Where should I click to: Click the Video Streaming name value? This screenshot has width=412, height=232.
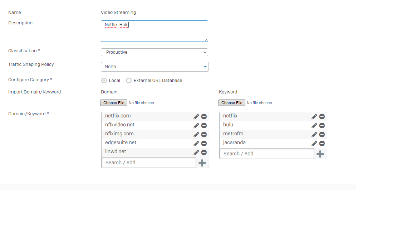(x=118, y=13)
